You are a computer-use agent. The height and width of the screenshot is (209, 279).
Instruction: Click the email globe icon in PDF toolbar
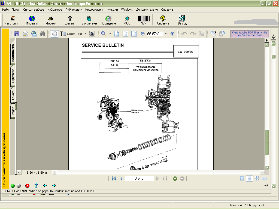coord(34,34)
